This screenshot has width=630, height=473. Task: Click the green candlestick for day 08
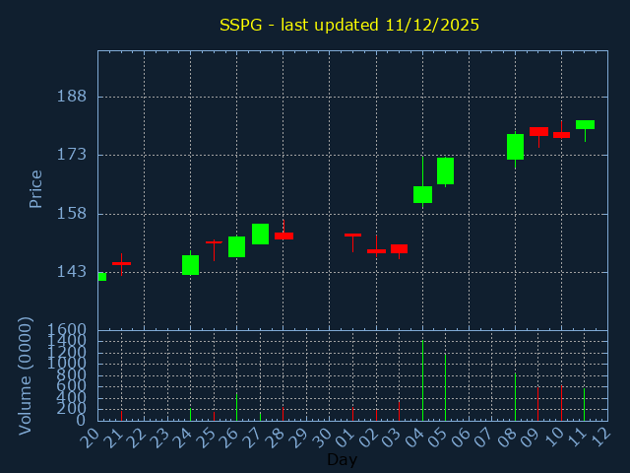[515, 146]
